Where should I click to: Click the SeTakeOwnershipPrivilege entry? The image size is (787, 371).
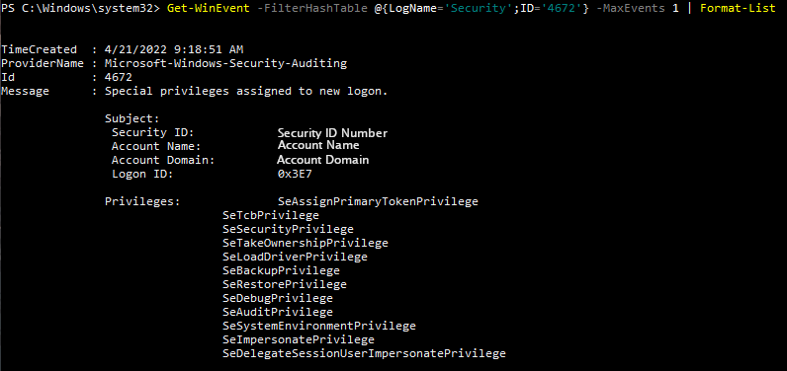click(x=306, y=243)
